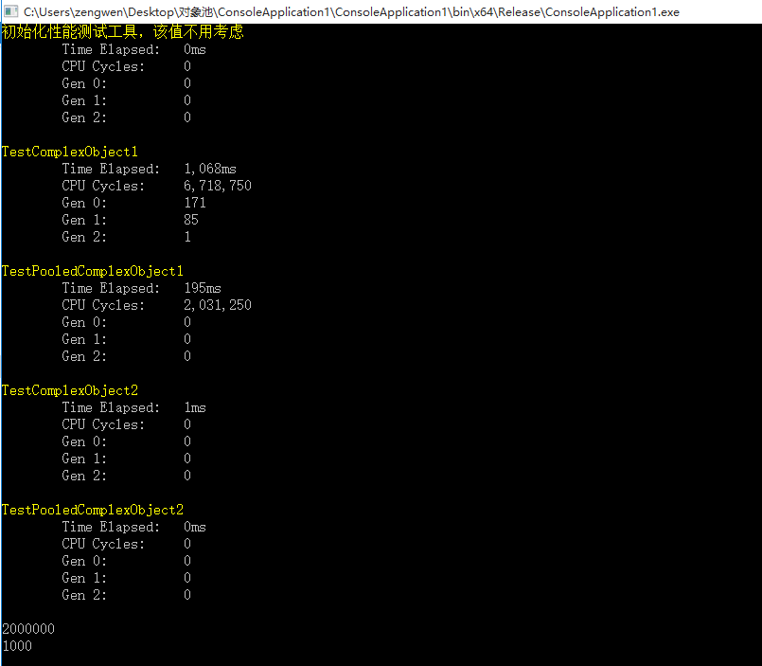Select the TestComplexObject1 heading

pos(69,152)
